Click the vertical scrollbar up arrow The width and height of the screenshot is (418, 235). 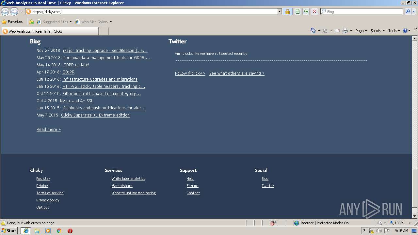click(415, 38)
